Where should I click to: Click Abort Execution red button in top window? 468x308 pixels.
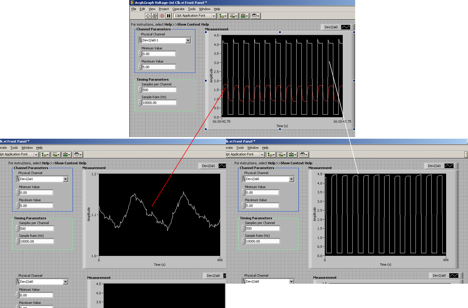point(162,16)
